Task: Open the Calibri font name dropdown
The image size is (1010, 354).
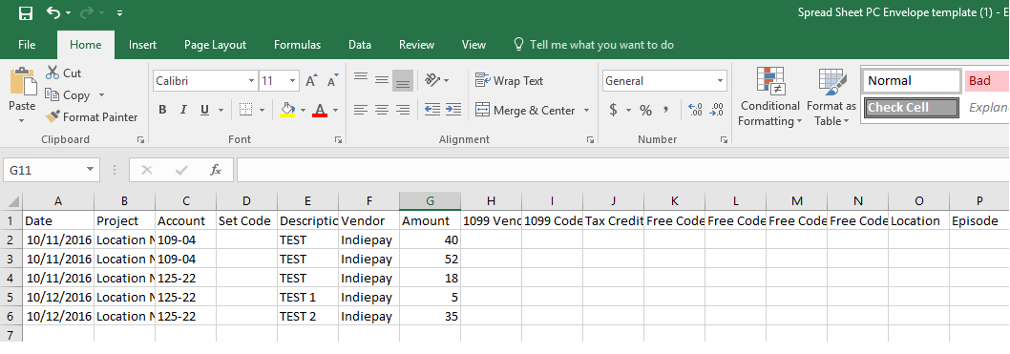Action: click(251, 81)
